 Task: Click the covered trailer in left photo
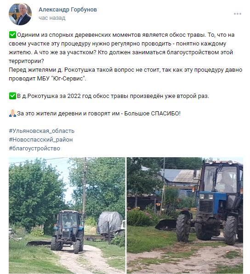[110, 223]
